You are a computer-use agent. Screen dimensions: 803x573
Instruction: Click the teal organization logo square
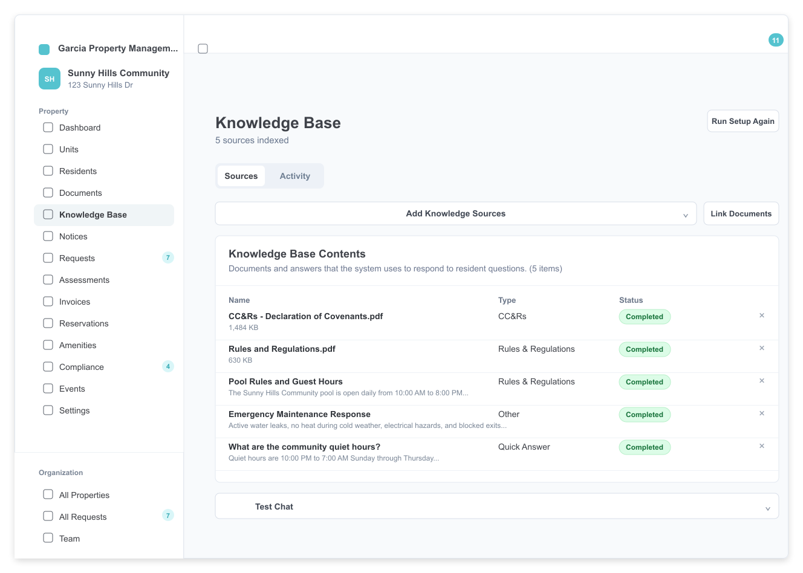click(x=44, y=49)
